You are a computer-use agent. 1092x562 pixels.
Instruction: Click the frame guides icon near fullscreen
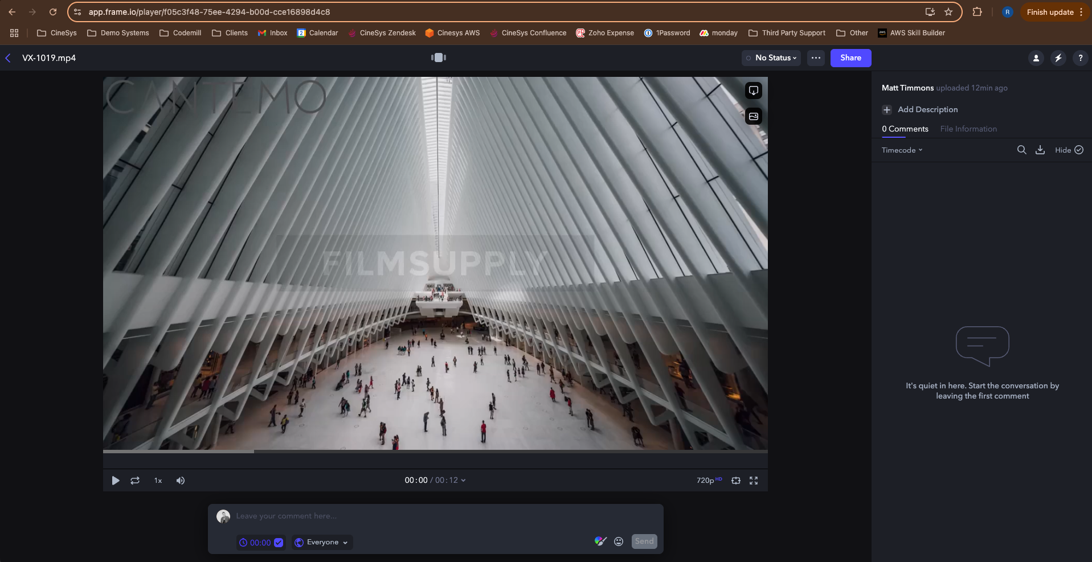click(x=736, y=481)
